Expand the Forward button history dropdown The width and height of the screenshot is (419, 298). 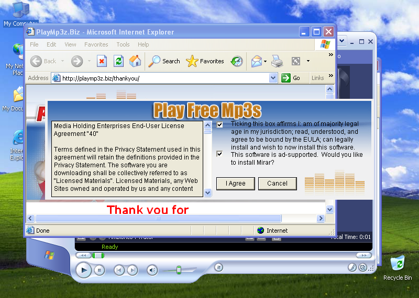[x=89, y=61]
